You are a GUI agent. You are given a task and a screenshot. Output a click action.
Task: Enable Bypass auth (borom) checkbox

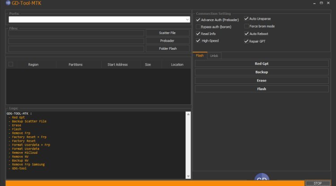198,27
